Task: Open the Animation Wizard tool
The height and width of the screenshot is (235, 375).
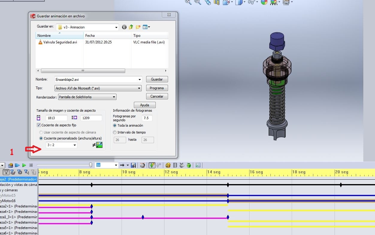Action: tap(143, 165)
